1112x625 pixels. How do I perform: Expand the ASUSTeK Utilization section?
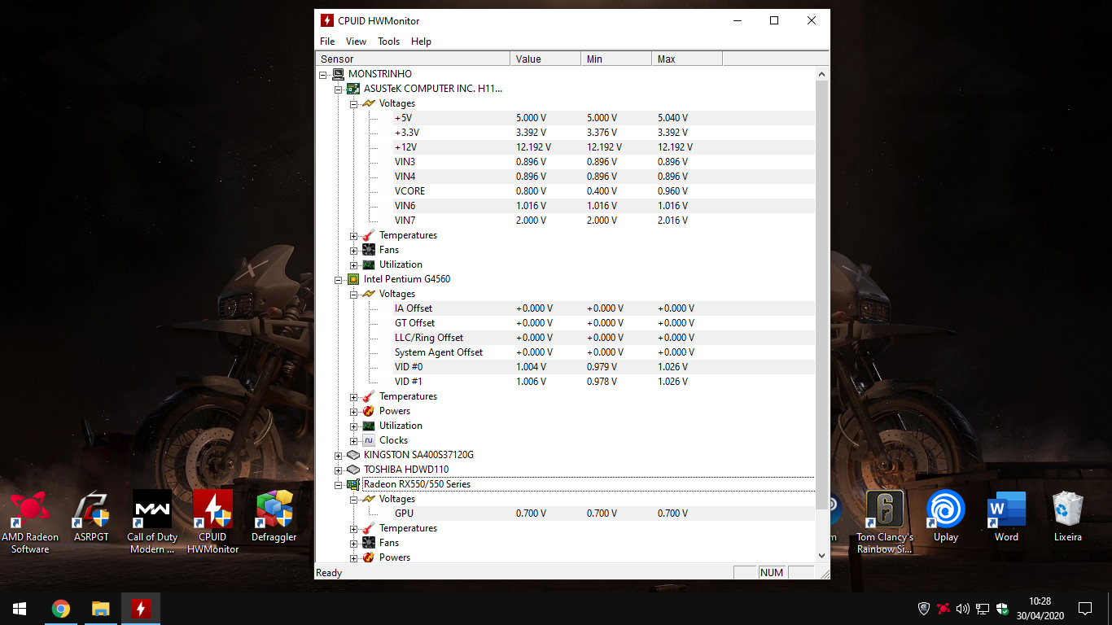[x=354, y=264]
